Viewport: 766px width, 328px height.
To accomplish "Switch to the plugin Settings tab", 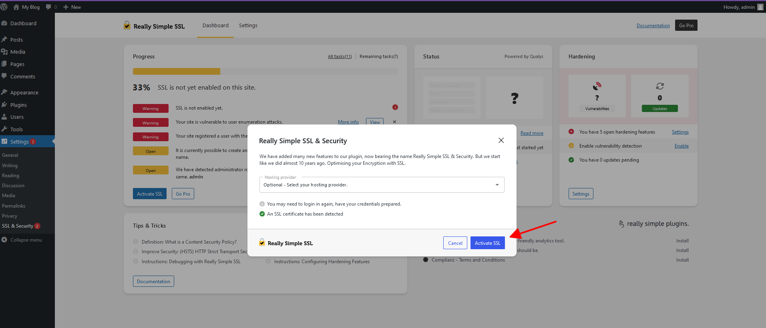I will click(248, 26).
